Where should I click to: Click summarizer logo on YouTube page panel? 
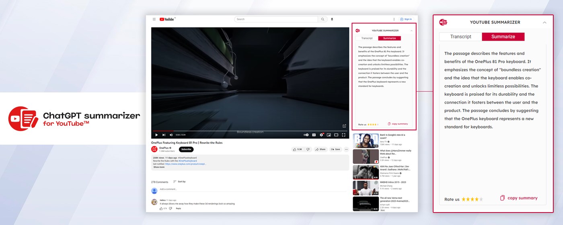tap(358, 31)
